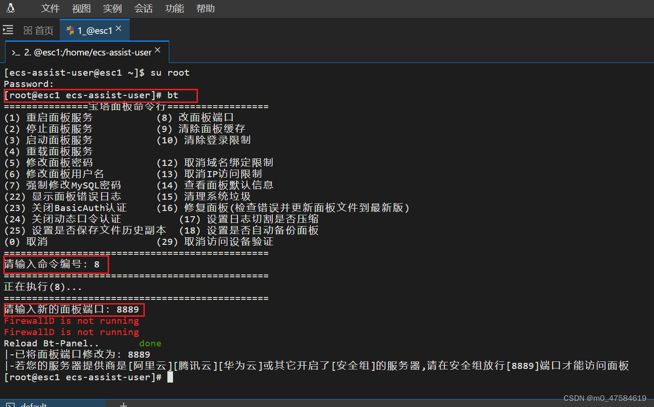Click the '正在执行(8)...' line

[43, 287]
